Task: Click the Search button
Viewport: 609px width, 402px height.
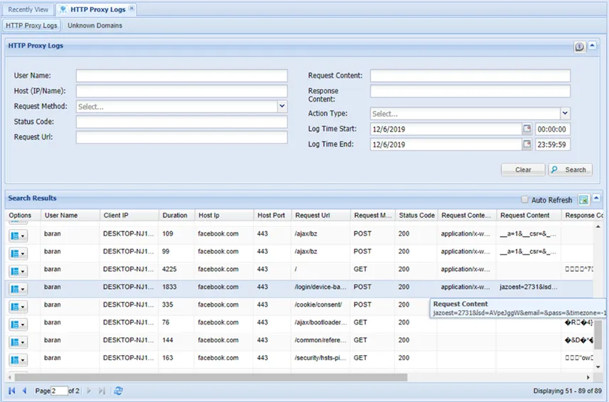Action: pyautogui.click(x=570, y=169)
